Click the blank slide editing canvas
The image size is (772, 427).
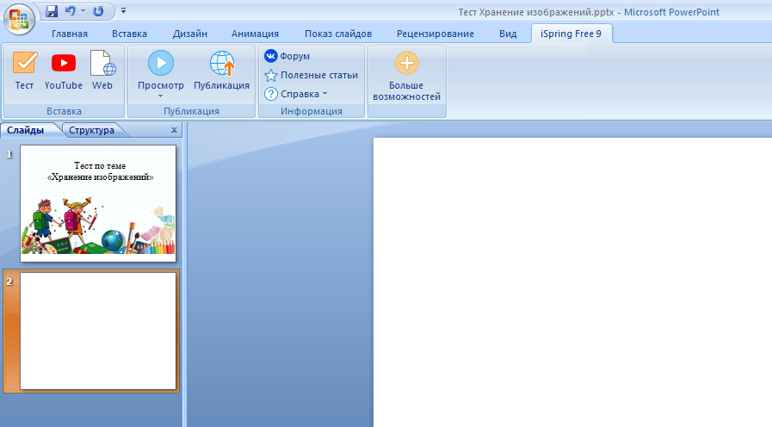[572, 282]
